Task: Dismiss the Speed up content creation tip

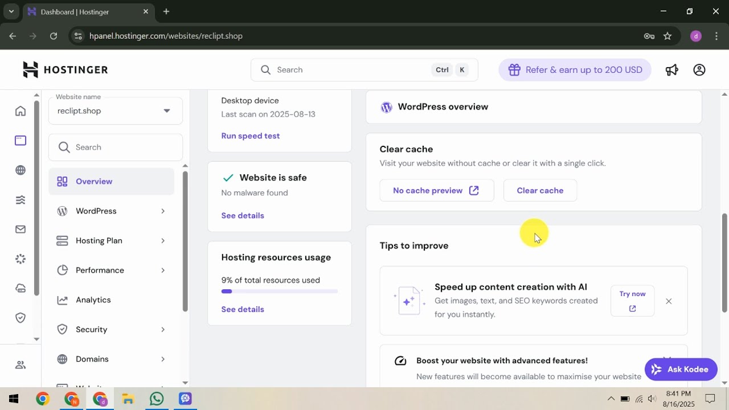Action: (x=669, y=301)
